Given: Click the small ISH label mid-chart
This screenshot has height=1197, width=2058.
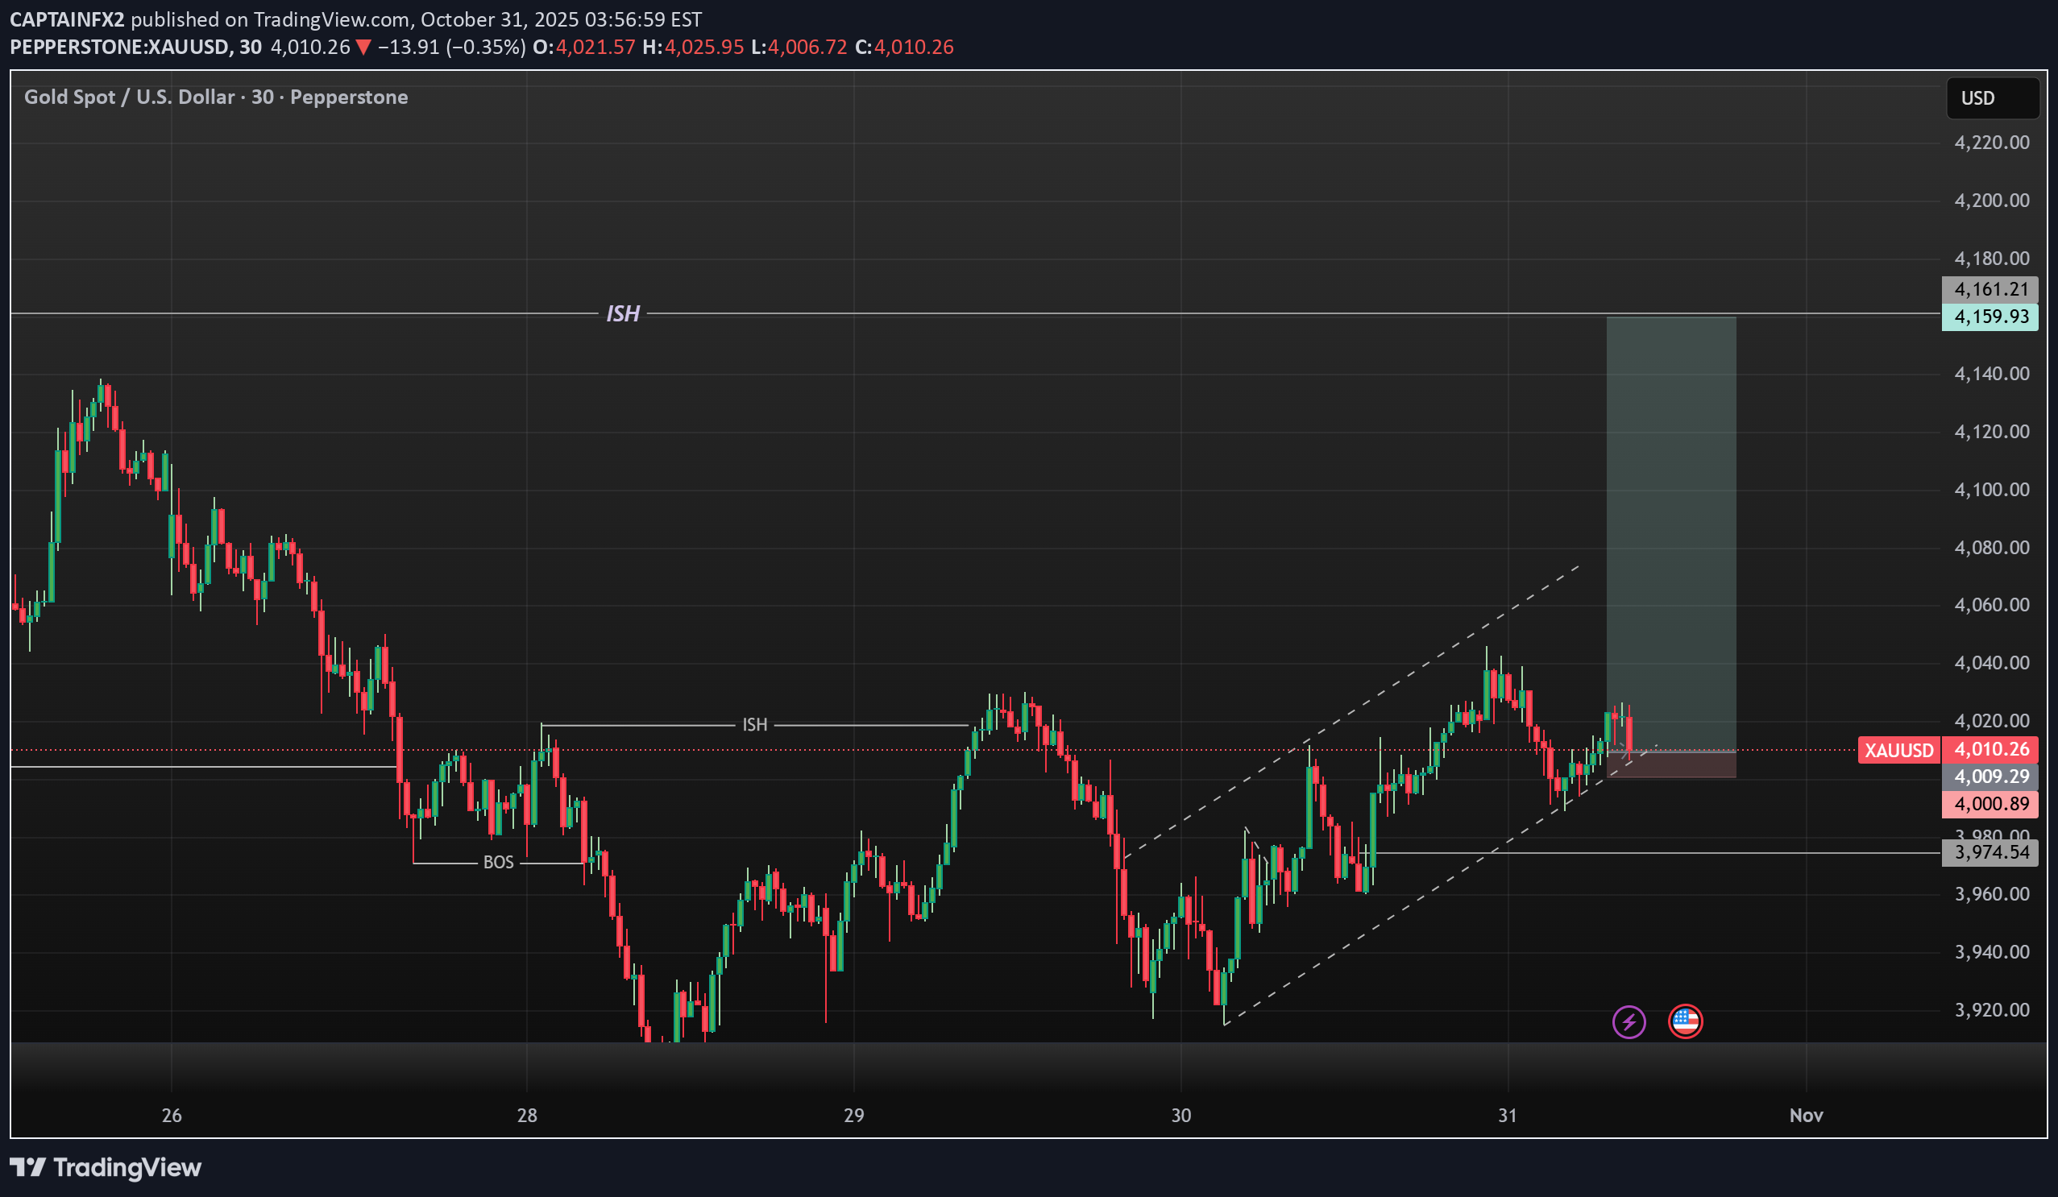Looking at the screenshot, I should pos(754,725).
